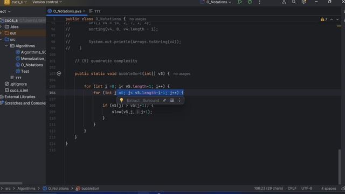This screenshot has height=194, width=345.
Task: Open O_Notations class in project tree
Action: tap(30, 65)
